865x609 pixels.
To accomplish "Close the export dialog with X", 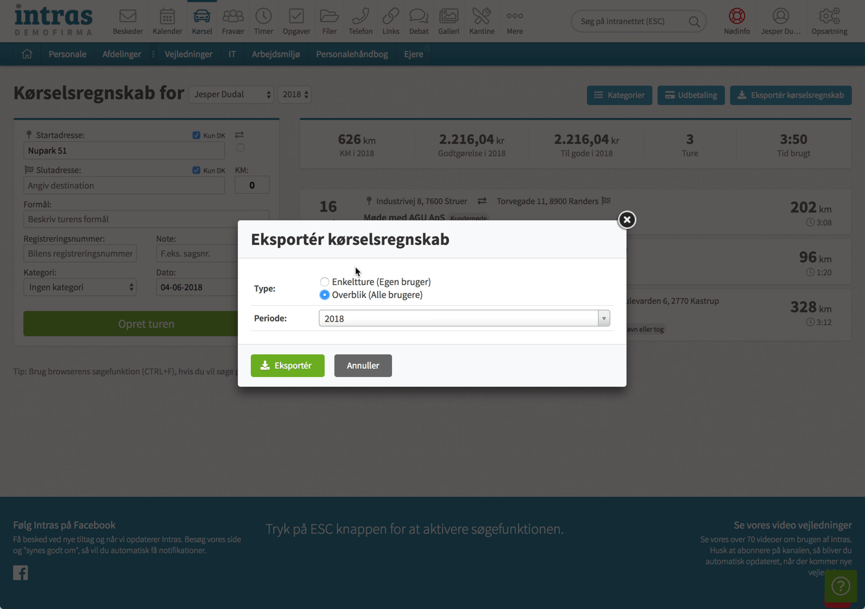I will [627, 220].
